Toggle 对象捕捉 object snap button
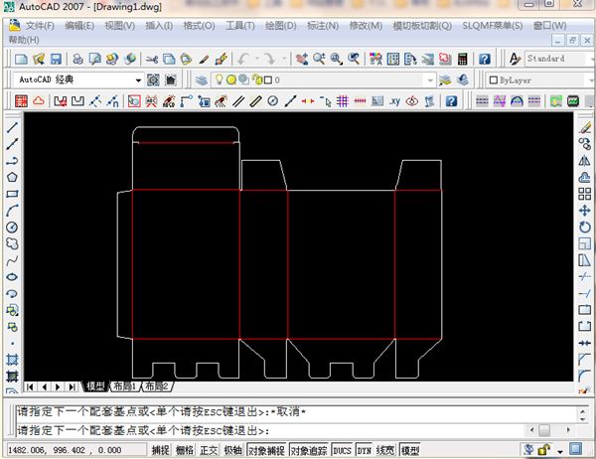 266,450
